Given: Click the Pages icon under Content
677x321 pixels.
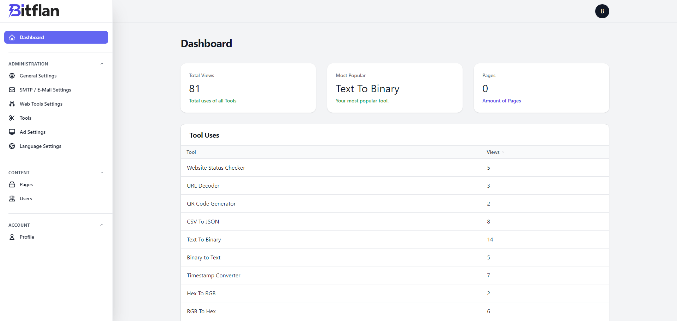Looking at the screenshot, I should (12, 184).
